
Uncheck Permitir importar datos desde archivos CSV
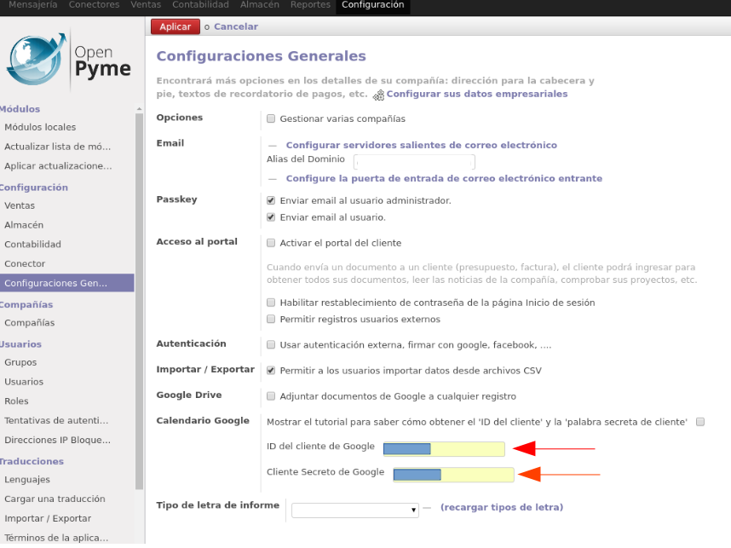click(271, 371)
